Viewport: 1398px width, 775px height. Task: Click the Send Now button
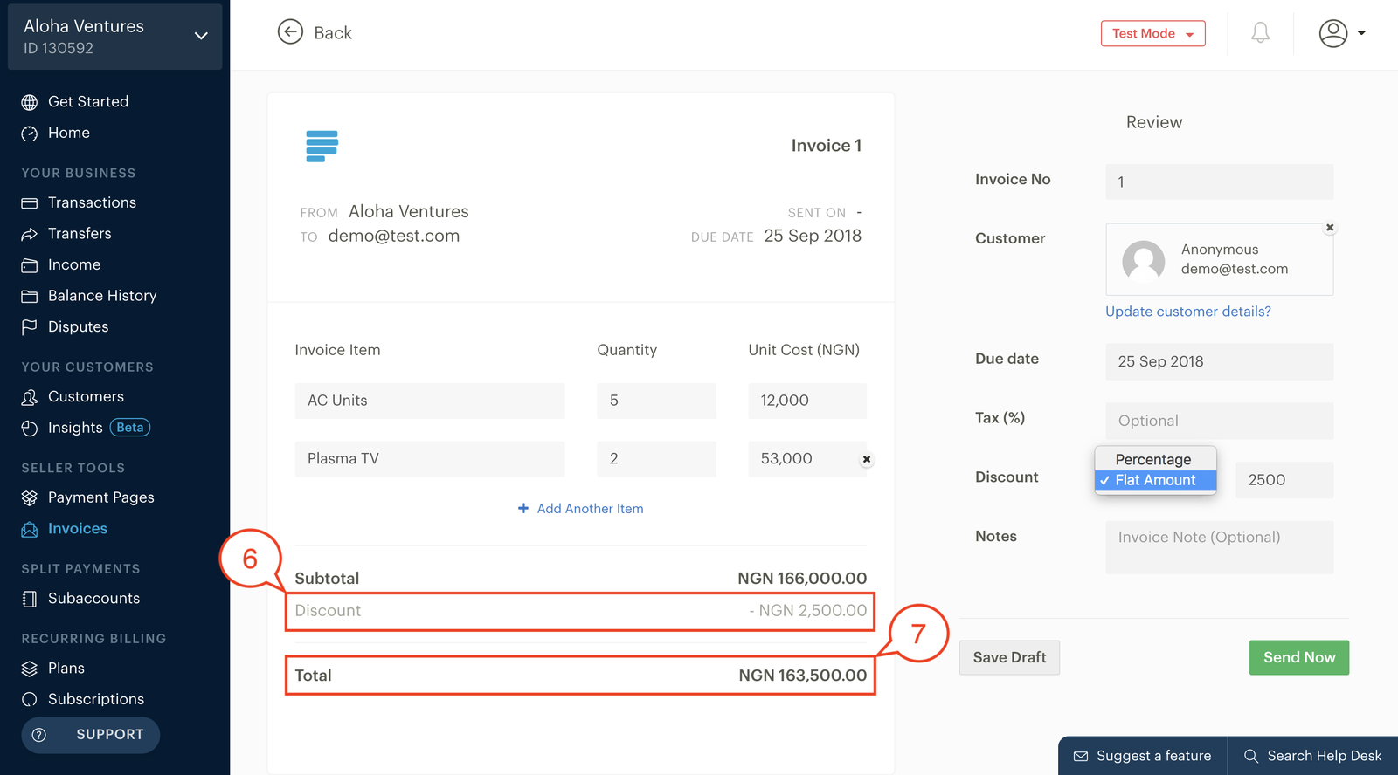(1299, 657)
